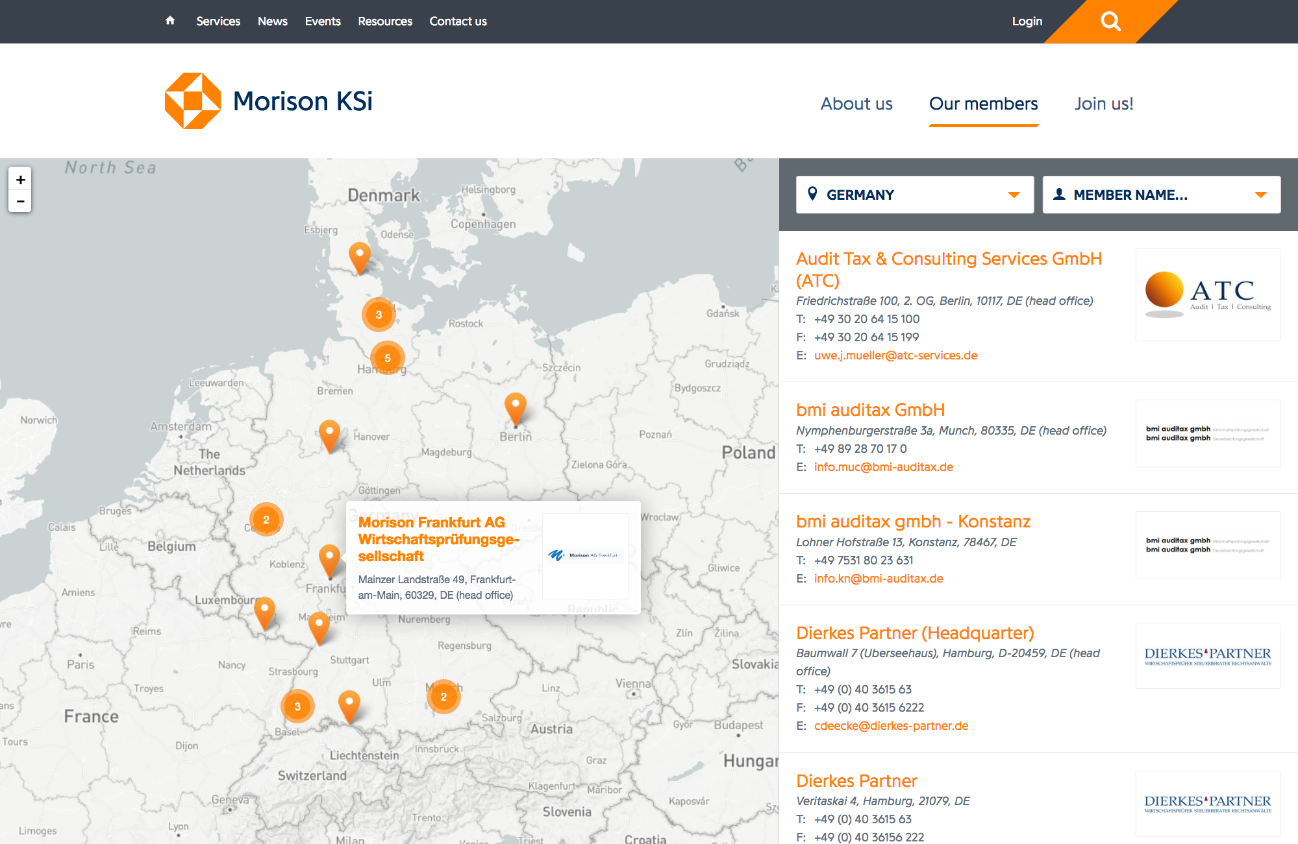Click popup address 'Mainzer Landstraße 49'
1298x844 pixels.
point(436,587)
